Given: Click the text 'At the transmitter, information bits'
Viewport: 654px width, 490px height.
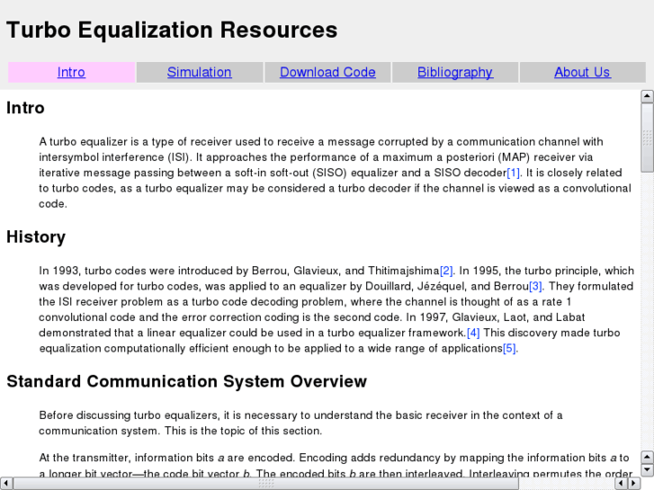Looking at the screenshot, I should point(126,458).
